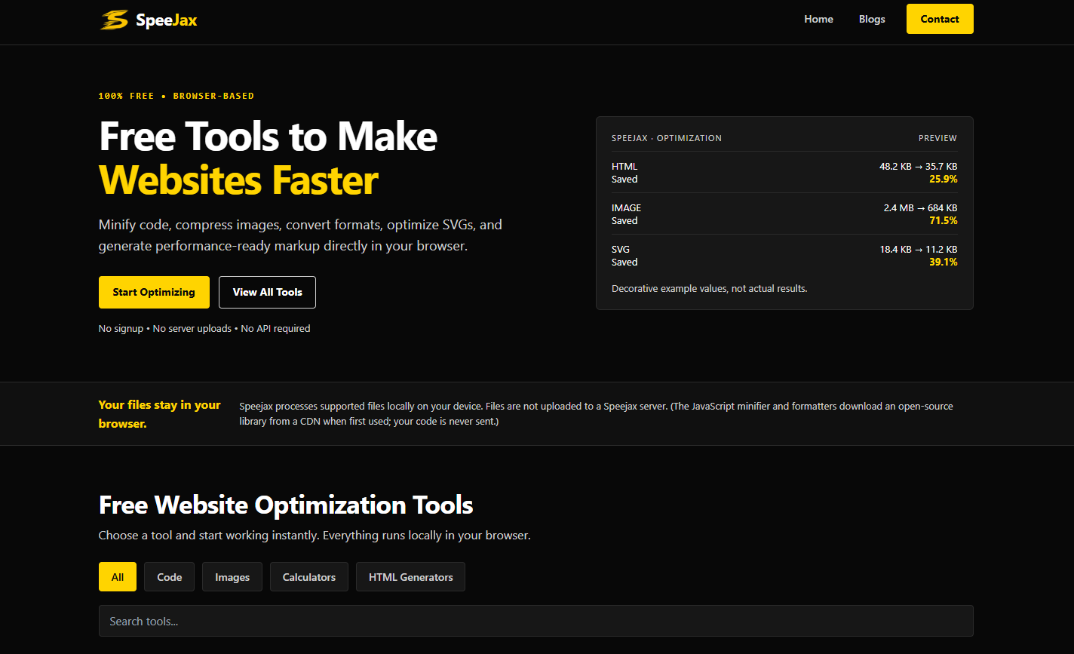Click the SVG row label
1074x654 pixels.
click(x=621, y=249)
